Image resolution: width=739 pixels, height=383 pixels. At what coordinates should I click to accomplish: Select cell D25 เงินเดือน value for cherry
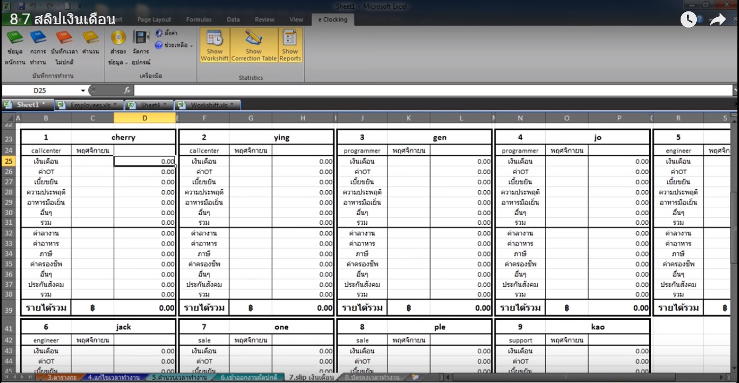click(144, 162)
